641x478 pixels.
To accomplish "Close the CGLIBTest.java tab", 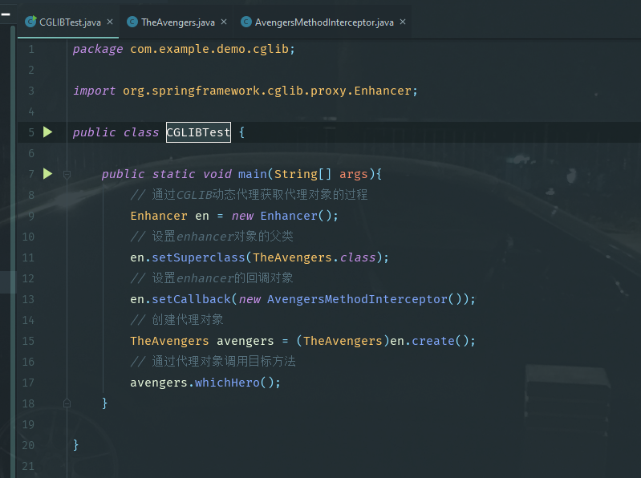I will [110, 22].
